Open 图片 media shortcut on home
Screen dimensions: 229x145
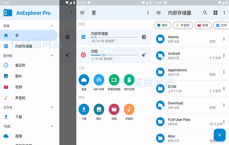point(99,109)
